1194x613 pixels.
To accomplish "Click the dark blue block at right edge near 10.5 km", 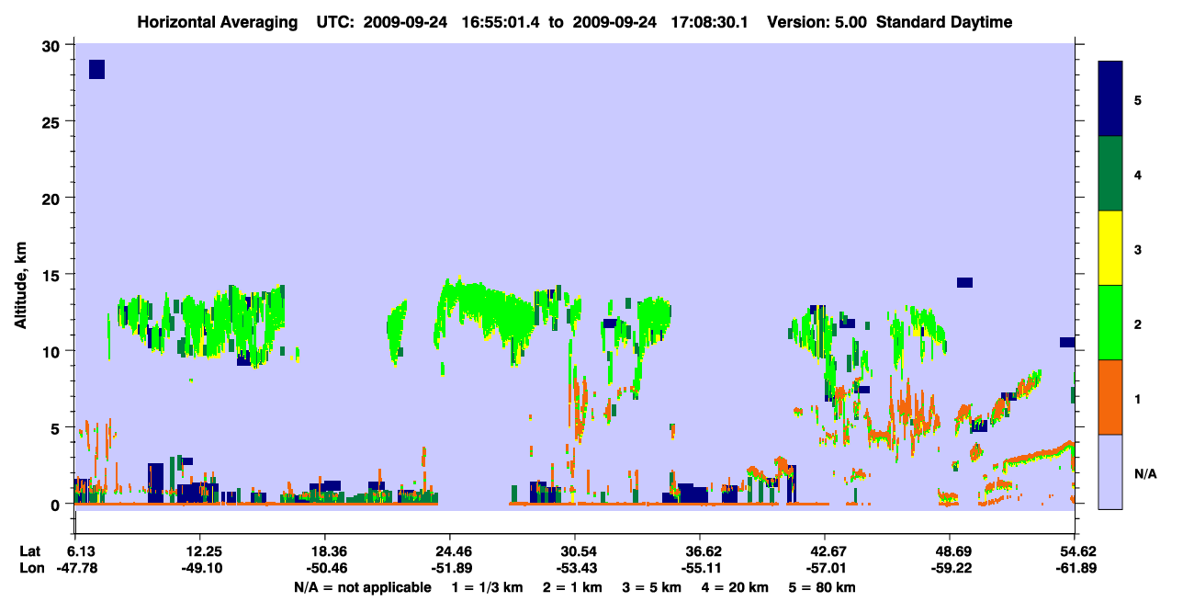I will point(1067,342).
